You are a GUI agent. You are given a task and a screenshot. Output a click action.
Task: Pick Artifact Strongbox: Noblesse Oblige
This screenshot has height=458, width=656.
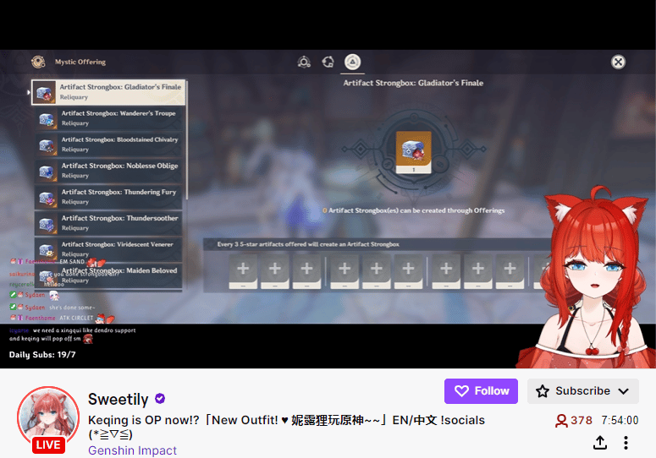(108, 171)
